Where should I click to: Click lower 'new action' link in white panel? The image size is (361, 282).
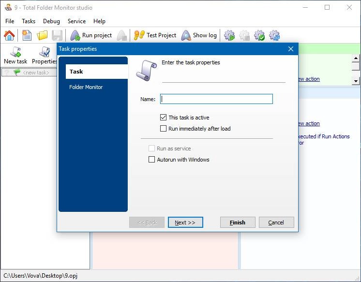coord(309,123)
